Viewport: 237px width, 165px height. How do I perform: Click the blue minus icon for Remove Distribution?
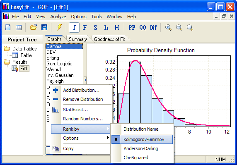click(56, 99)
